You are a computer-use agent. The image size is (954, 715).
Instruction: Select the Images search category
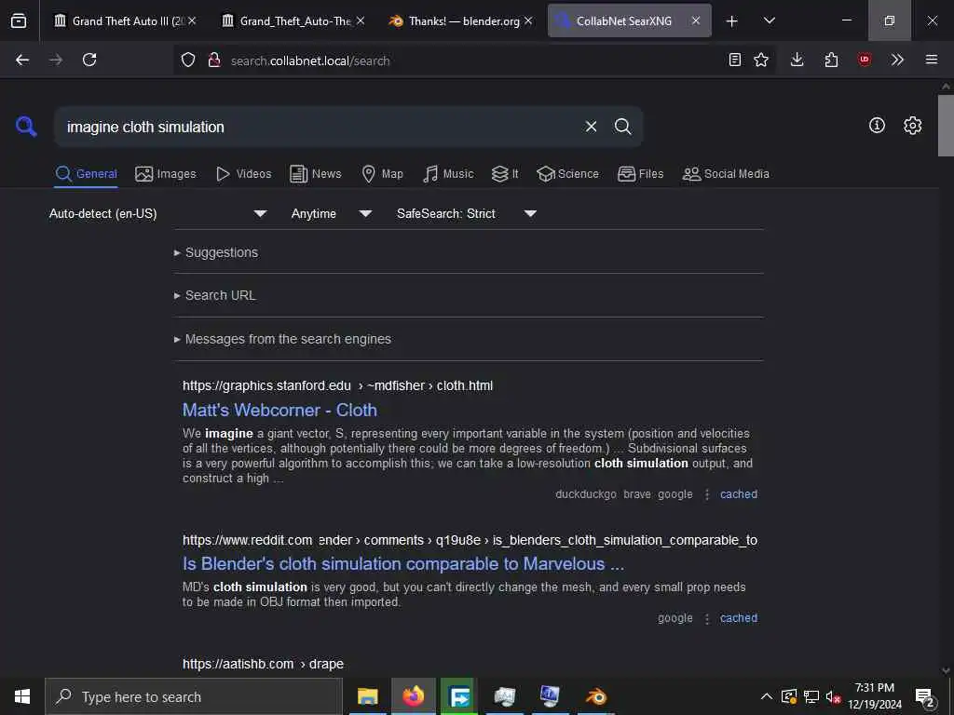(x=166, y=174)
